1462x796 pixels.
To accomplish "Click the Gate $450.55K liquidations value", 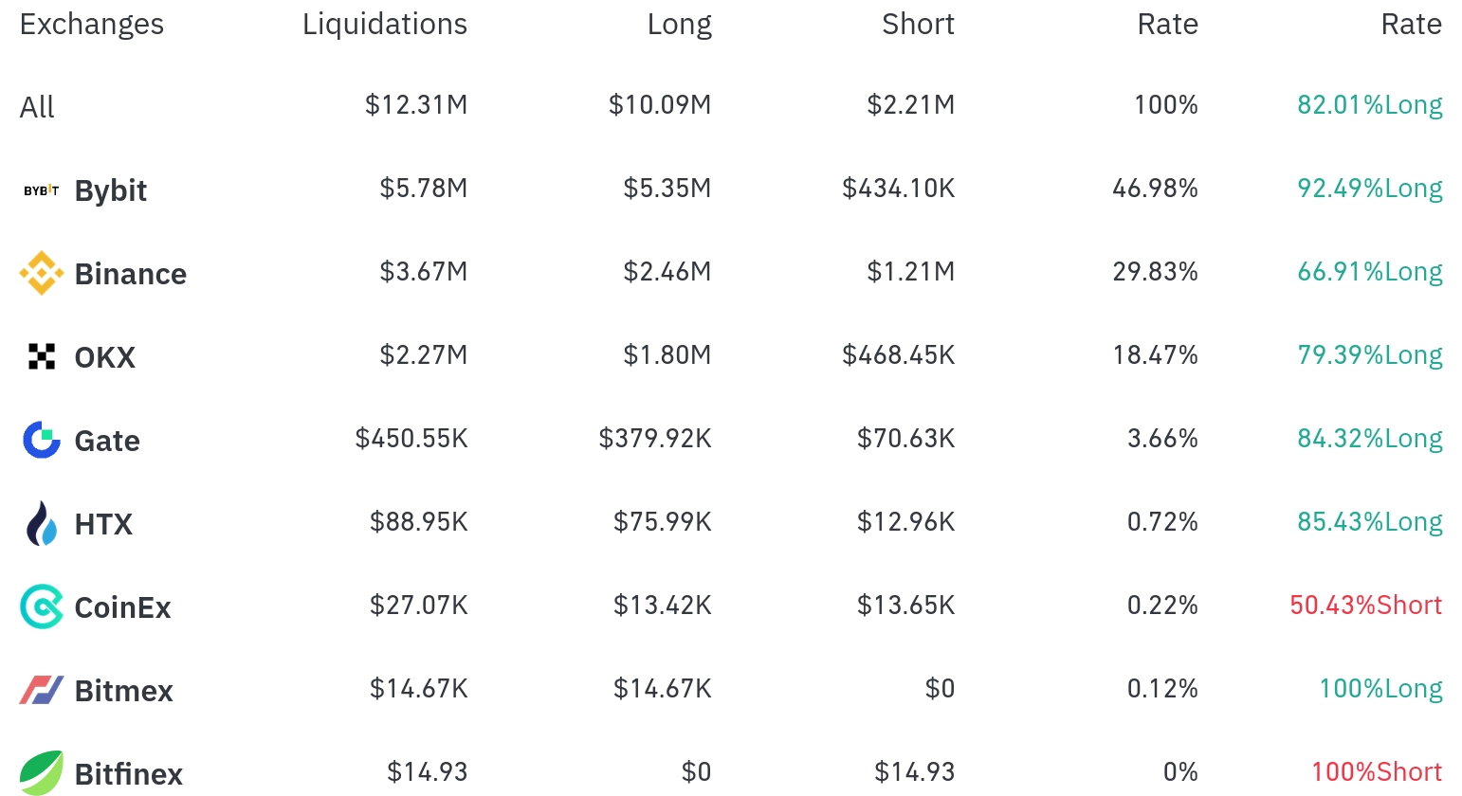I will pos(411,438).
